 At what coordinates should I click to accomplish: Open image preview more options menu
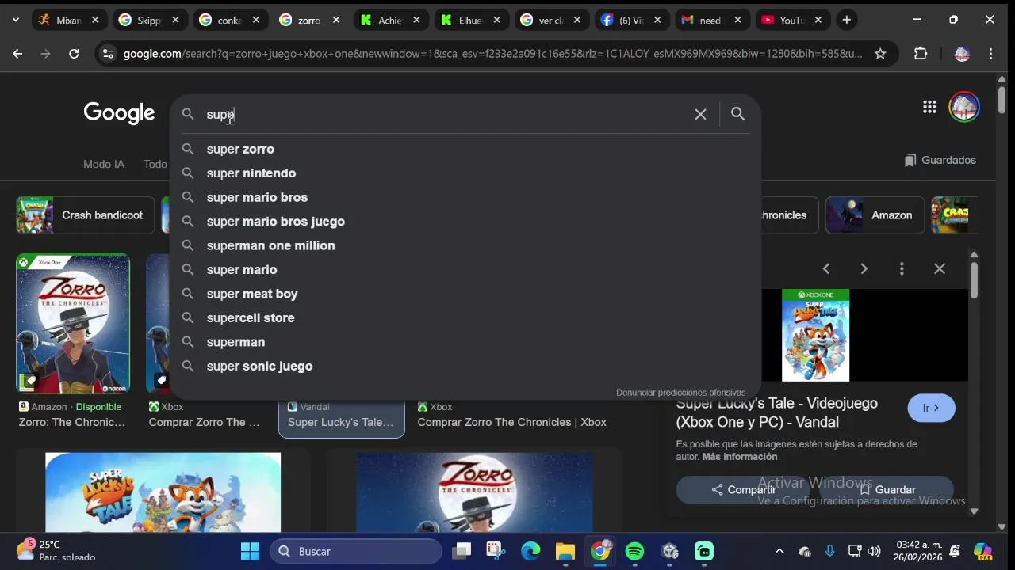tap(902, 269)
